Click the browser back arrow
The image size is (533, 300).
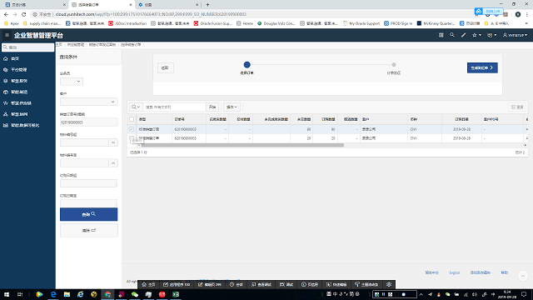coord(6,14)
